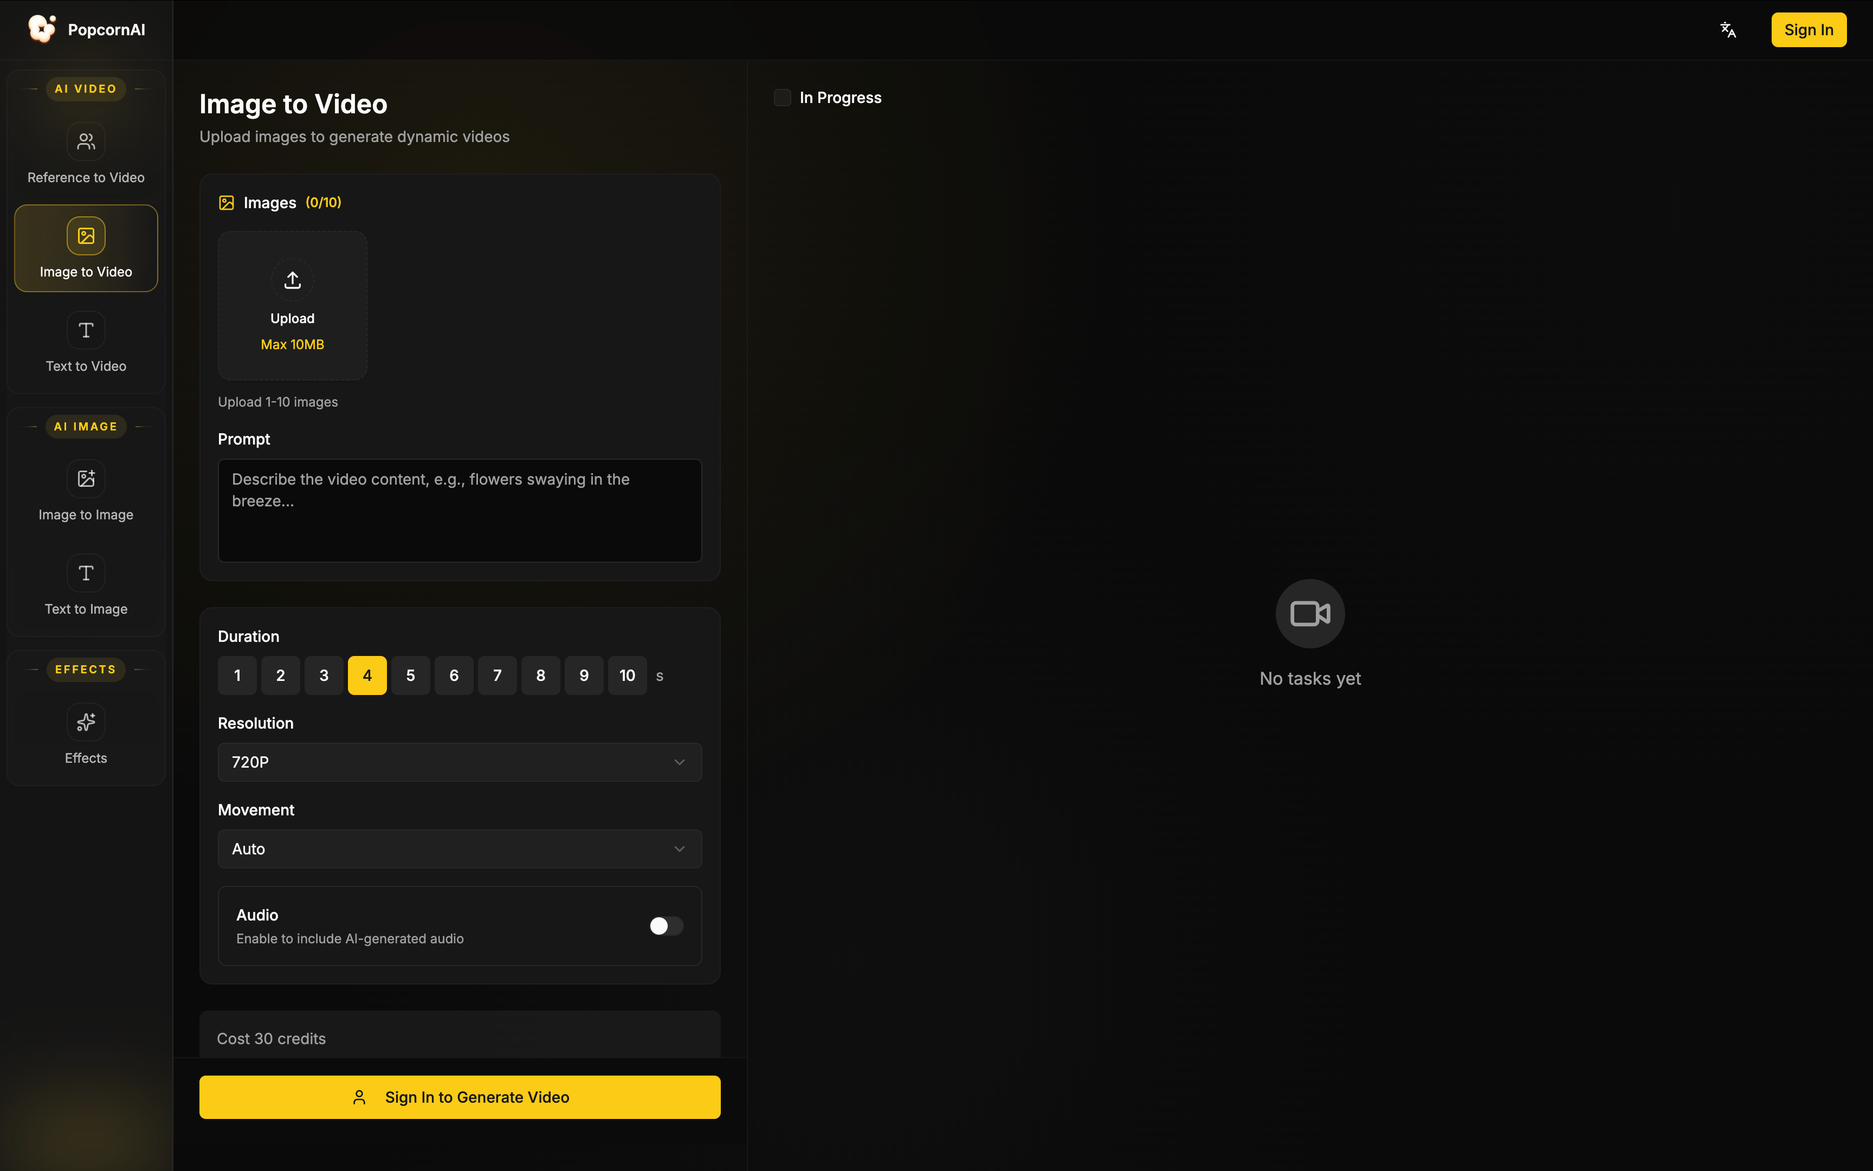
Task: Expand the Movement dropdown
Action: [x=459, y=849]
